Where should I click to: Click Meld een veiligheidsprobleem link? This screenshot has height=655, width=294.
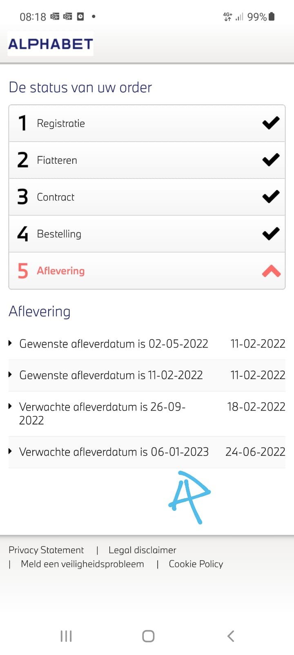[82, 564]
